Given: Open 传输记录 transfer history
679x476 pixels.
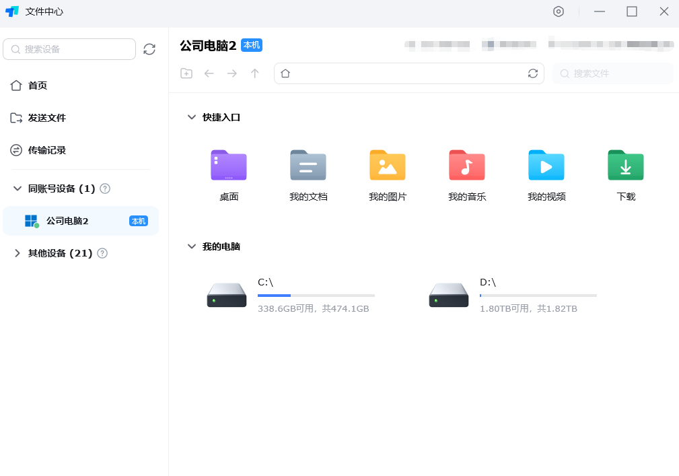Looking at the screenshot, I should (x=38, y=150).
